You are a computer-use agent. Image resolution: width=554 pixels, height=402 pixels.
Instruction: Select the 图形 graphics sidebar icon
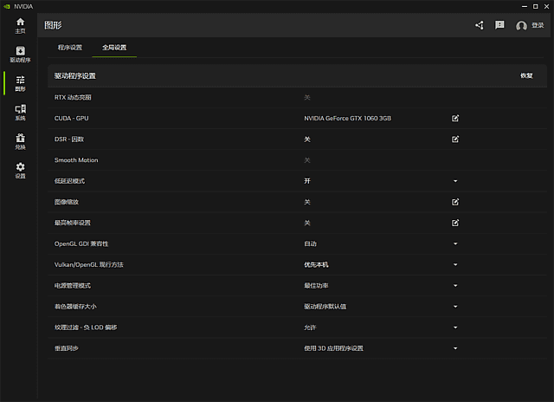pos(20,82)
